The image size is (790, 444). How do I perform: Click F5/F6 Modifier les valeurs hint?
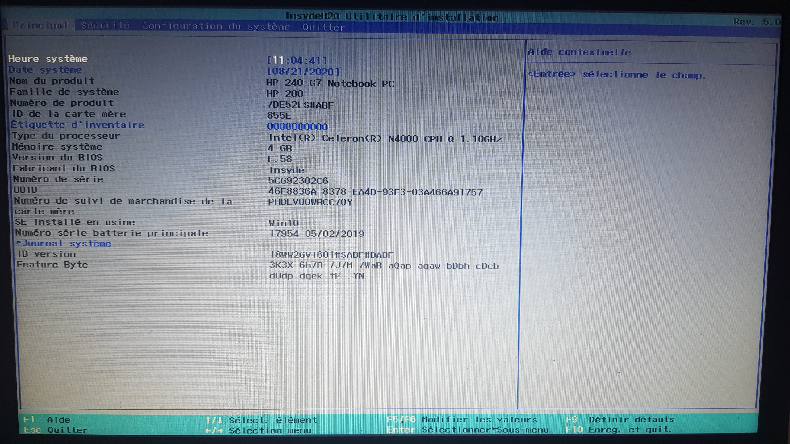[x=462, y=420]
